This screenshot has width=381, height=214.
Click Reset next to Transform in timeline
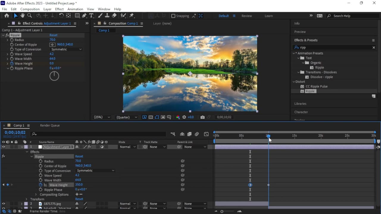click(x=79, y=199)
